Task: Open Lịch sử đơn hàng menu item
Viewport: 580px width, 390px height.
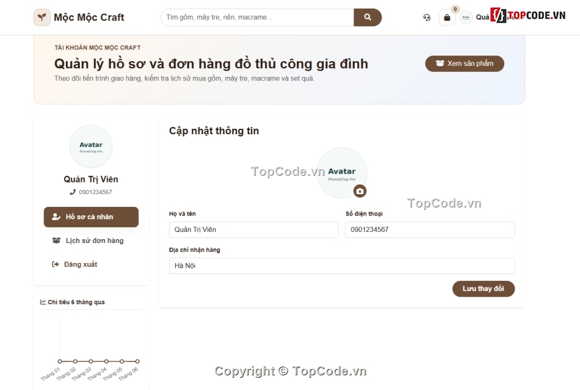Action: (91, 240)
